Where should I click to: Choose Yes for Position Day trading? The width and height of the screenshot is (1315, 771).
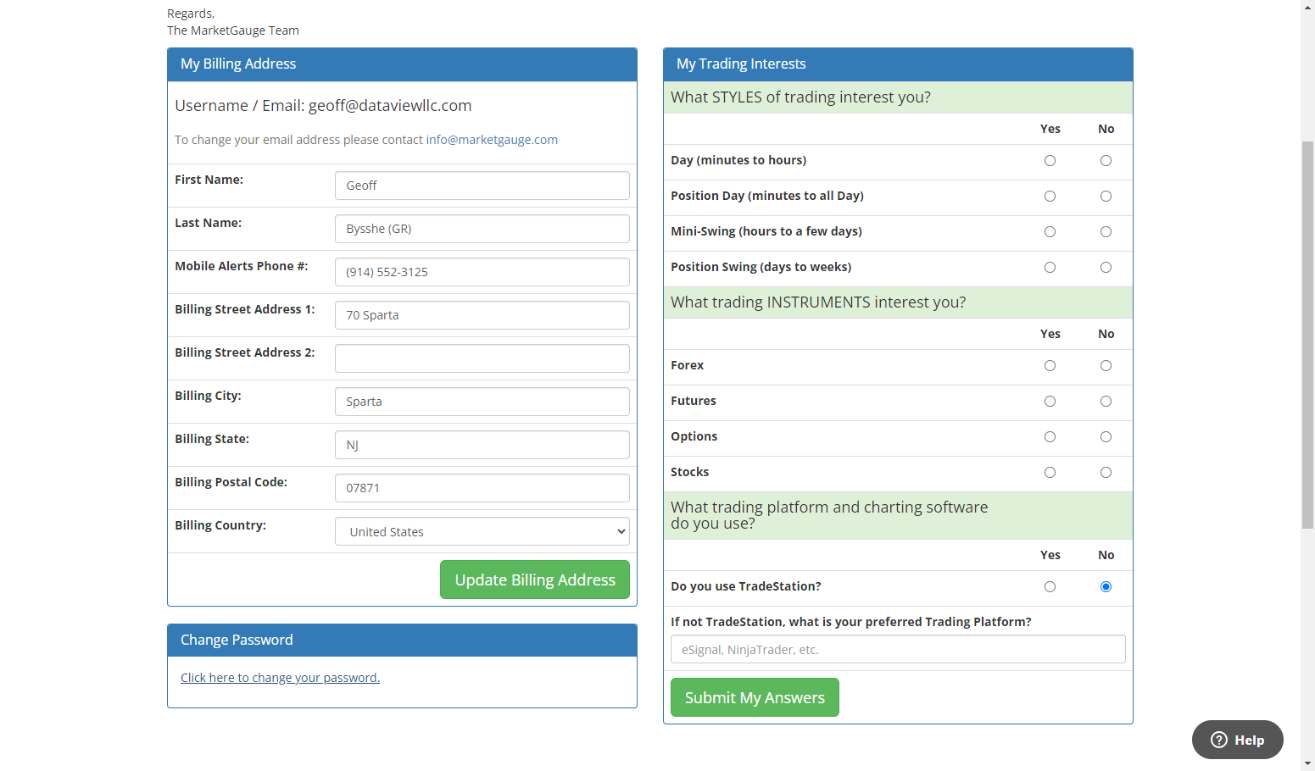(x=1050, y=197)
